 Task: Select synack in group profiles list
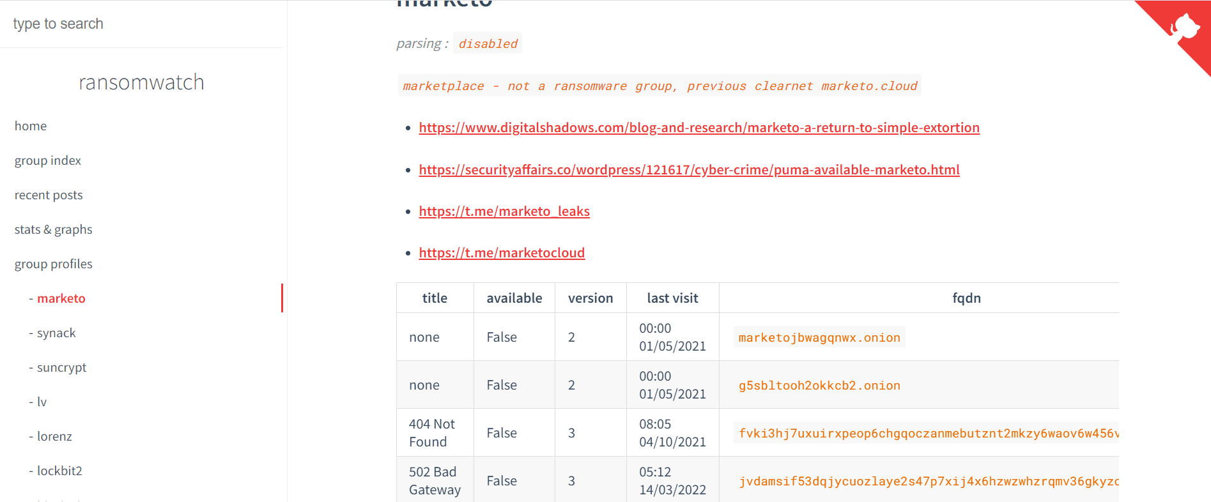[56, 333]
